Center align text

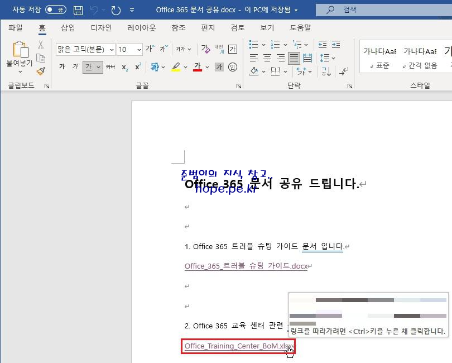click(x=267, y=58)
